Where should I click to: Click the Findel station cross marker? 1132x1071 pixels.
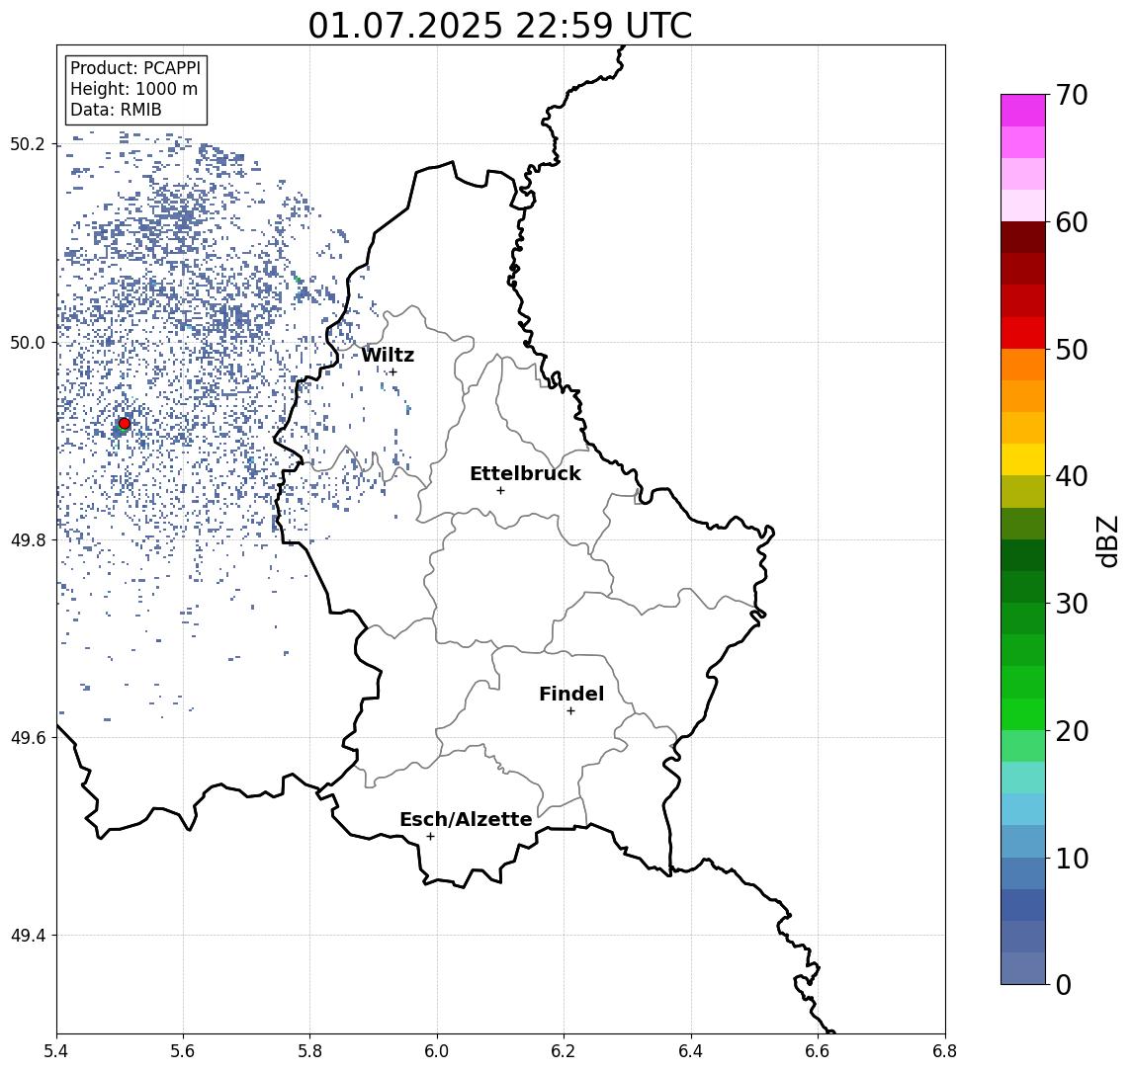pyautogui.click(x=570, y=711)
